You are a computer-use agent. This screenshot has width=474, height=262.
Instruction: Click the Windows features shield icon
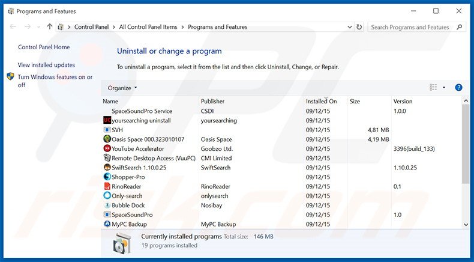(x=10, y=76)
